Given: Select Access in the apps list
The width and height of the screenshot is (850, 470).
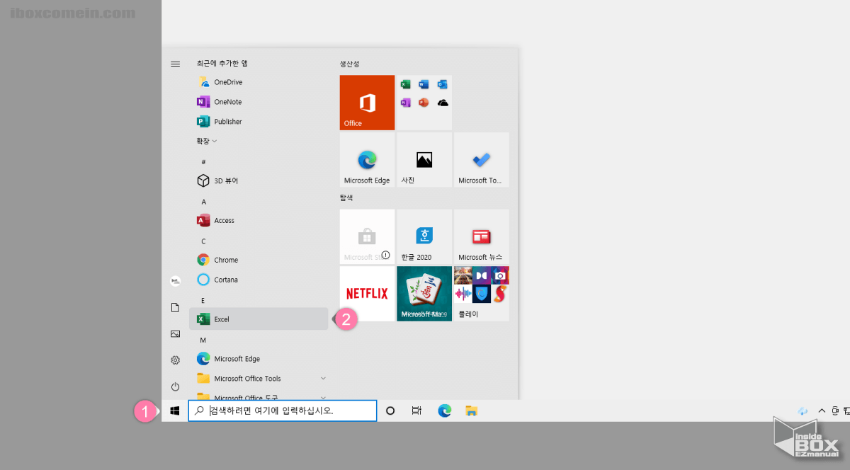Looking at the screenshot, I should coord(222,220).
